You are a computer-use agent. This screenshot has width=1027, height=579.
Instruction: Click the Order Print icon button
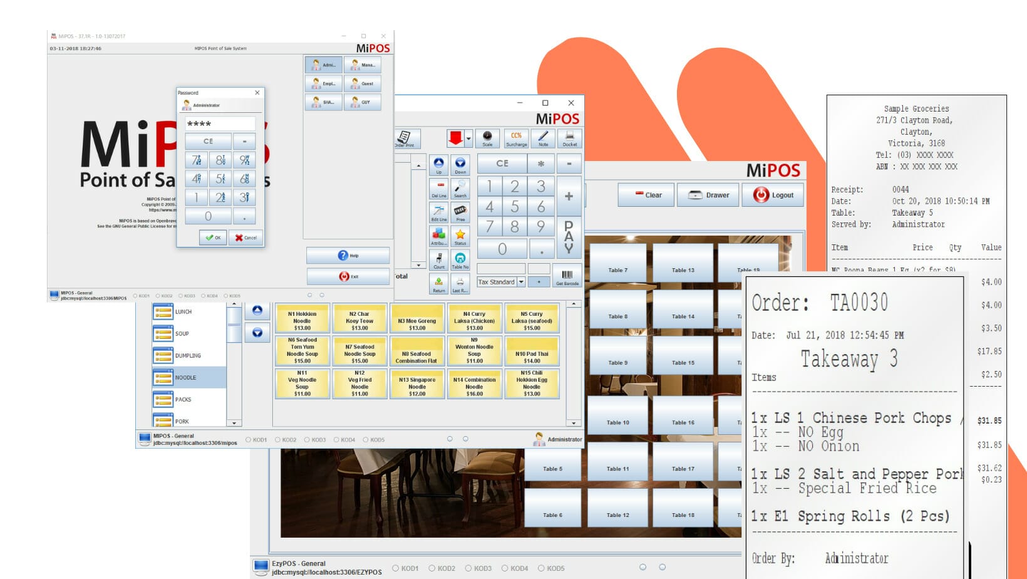(x=406, y=138)
